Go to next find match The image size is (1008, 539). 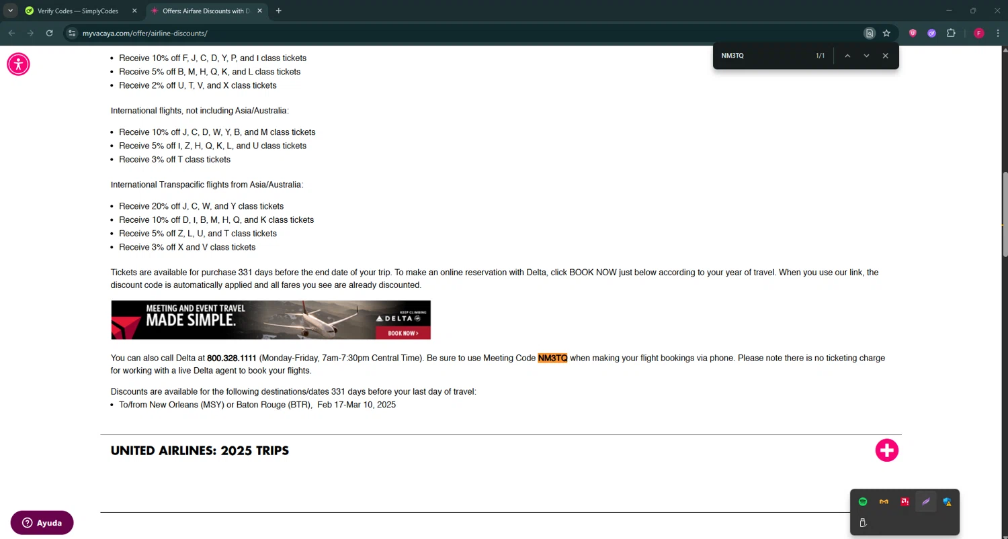866,56
